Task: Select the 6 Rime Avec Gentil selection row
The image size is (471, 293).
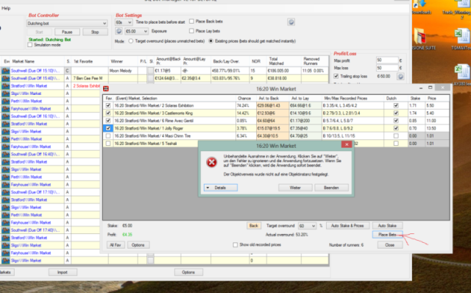Action: click(x=276, y=121)
